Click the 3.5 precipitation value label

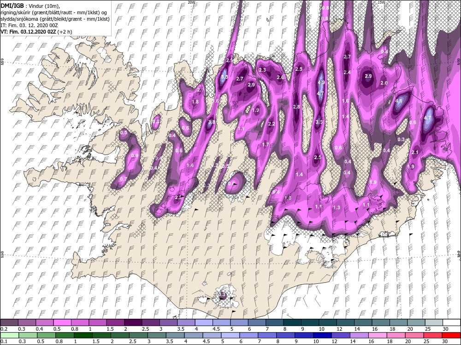(319, 122)
